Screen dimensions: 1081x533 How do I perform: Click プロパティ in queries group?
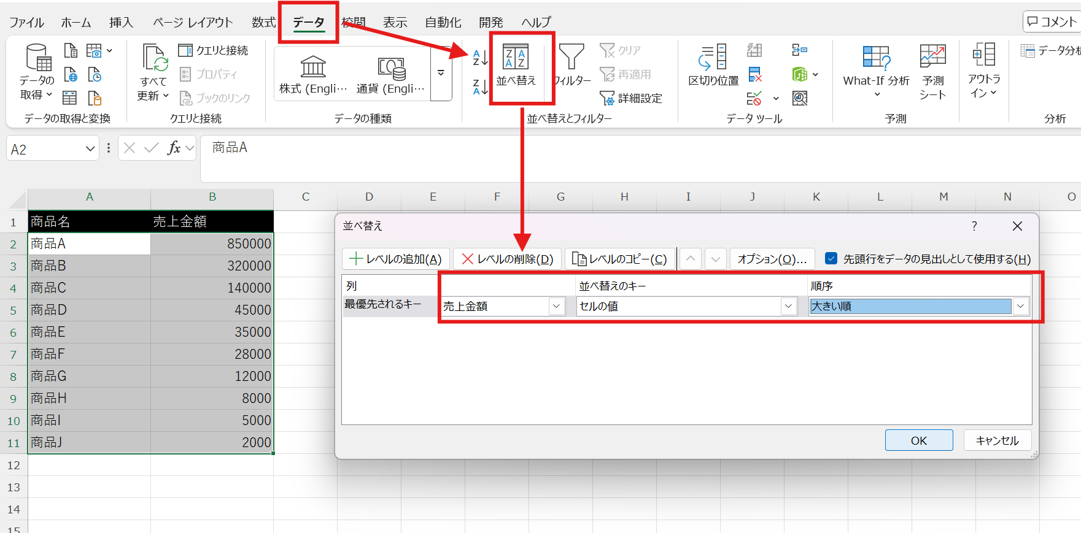pyautogui.click(x=209, y=74)
